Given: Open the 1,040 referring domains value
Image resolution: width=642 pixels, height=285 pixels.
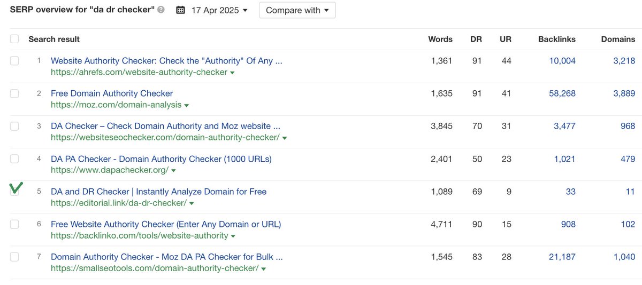Looking at the screenshot, I should pyautogui.click(x=624, y=257).
